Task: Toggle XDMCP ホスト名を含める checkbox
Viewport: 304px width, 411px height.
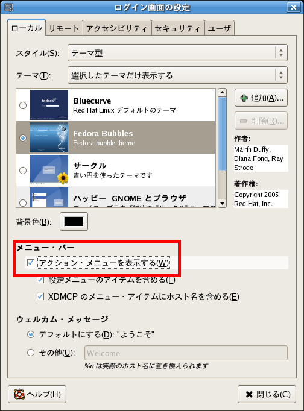Action: point(40,296)
